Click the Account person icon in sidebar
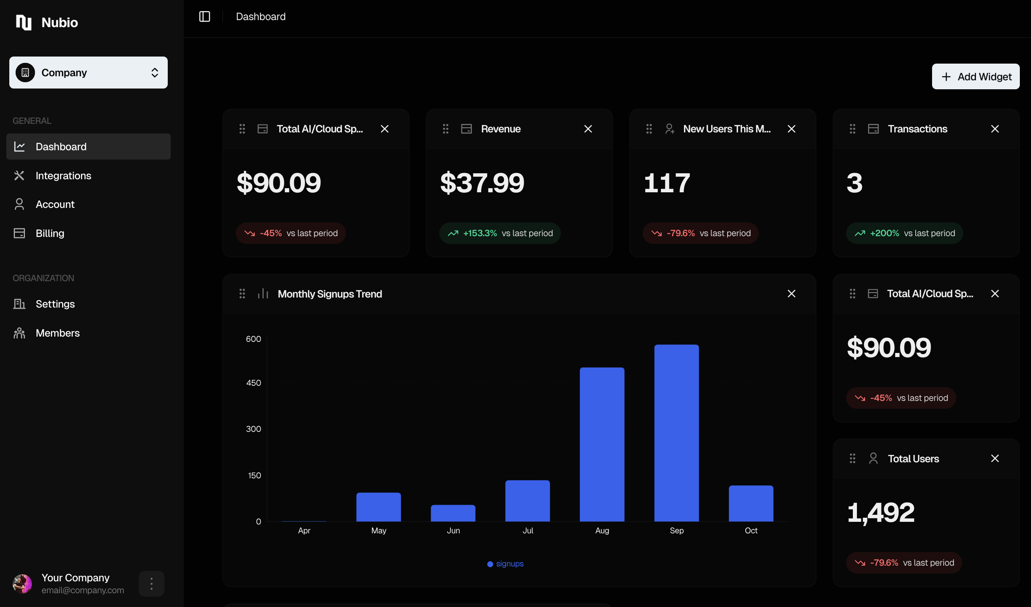The image size is (1031, 607). [19, 204]
